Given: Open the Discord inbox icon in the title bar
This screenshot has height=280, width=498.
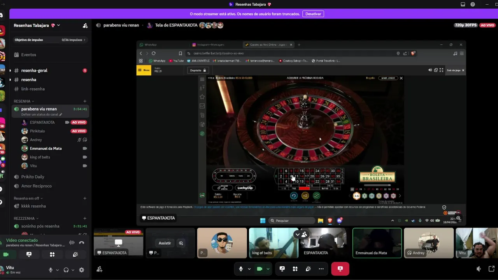Looking at the screenshot, I should [x=463, y=4].
